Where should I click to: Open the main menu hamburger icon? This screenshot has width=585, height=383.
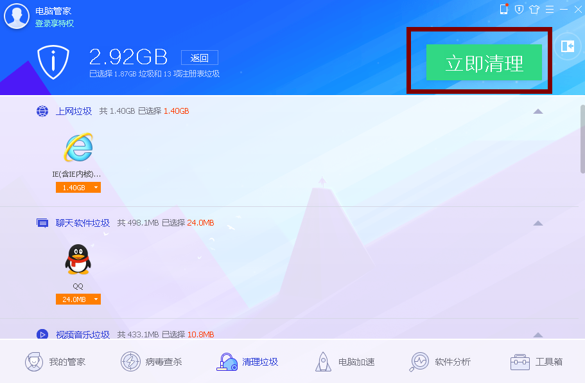pos(550,10)
